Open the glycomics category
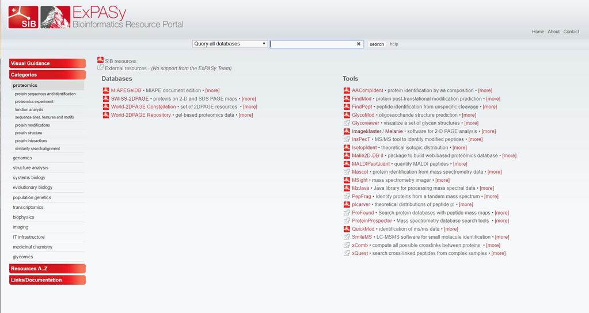The image size is (589, 313). [x=23, y=257]
